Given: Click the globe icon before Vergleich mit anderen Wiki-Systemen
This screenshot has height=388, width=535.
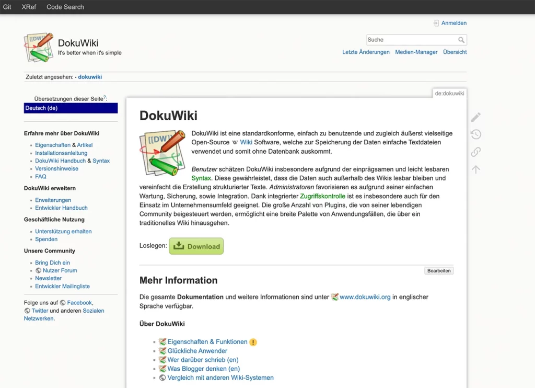Looking at the screenshot, I should click(x=162, y=378).
